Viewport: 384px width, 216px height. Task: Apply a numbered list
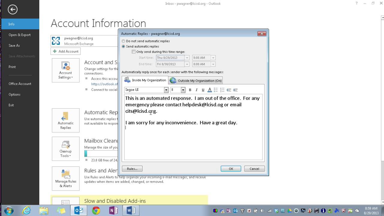click(222, 90)
